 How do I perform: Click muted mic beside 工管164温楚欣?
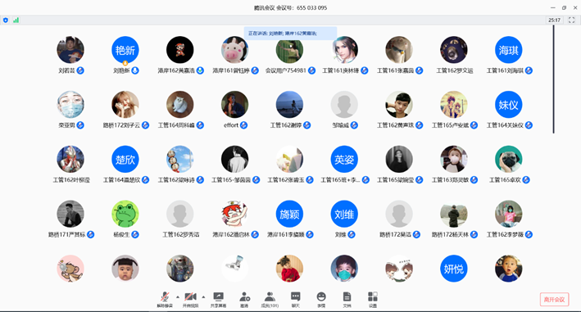pos(145,180)
